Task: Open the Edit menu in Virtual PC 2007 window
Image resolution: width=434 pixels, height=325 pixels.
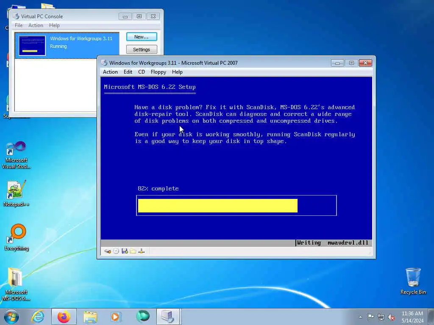Action: tap(128, 72)
